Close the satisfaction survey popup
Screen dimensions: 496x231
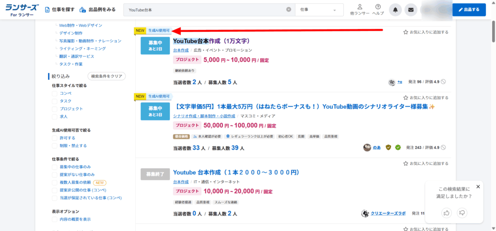(478, 187)
